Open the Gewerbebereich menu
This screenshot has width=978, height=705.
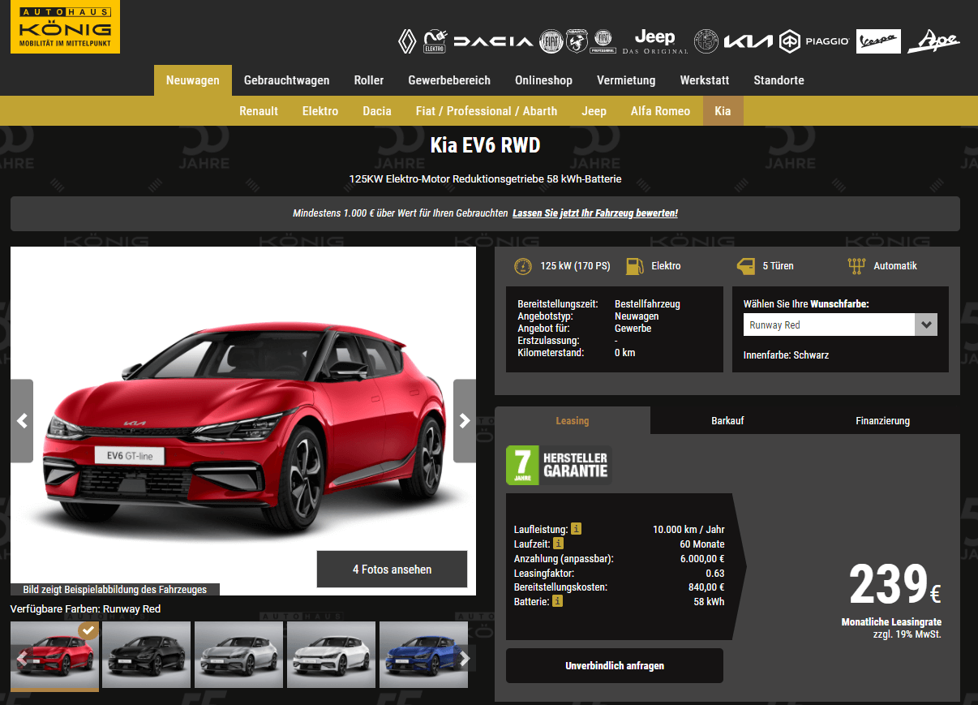click(x=449, y=80)
